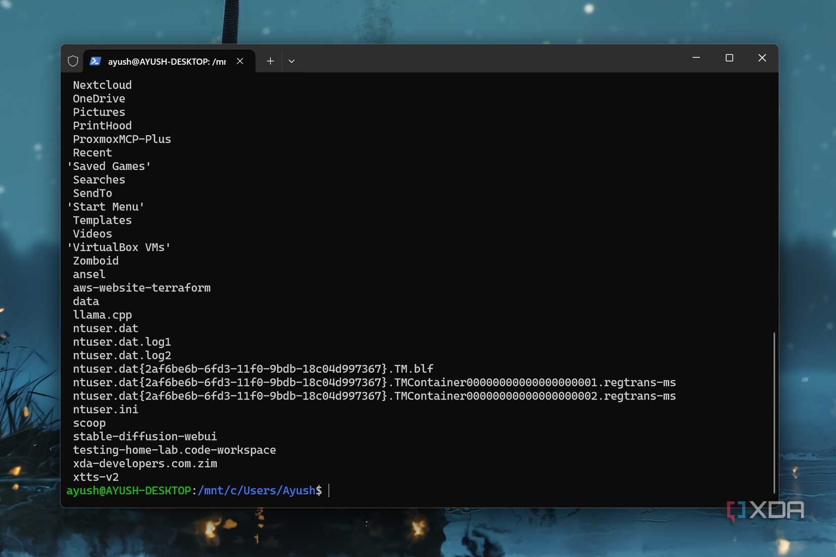Click the 'VirtualBox VMs' entry
836x557 pixels.
119,247
